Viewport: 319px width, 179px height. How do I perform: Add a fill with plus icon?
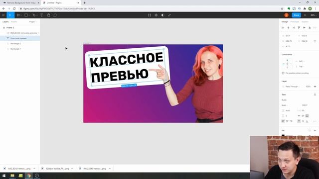315,130
